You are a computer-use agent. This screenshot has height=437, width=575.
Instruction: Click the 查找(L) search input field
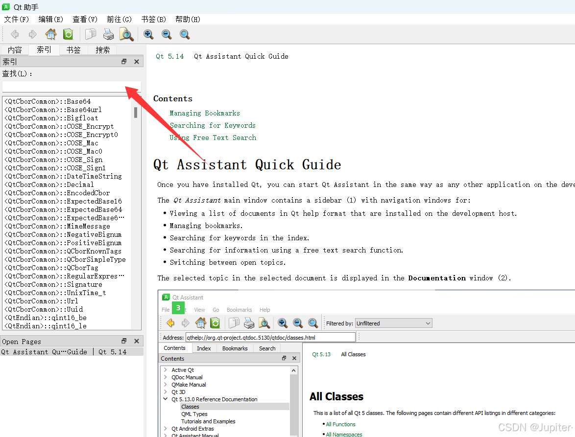click(72, 87)
